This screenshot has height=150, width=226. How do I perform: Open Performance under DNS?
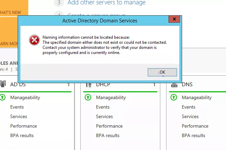(195, 126)
